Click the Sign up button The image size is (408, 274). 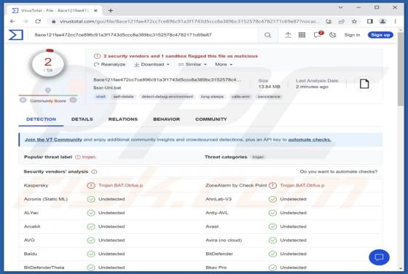pyautogui.click(x=380, y=35)
